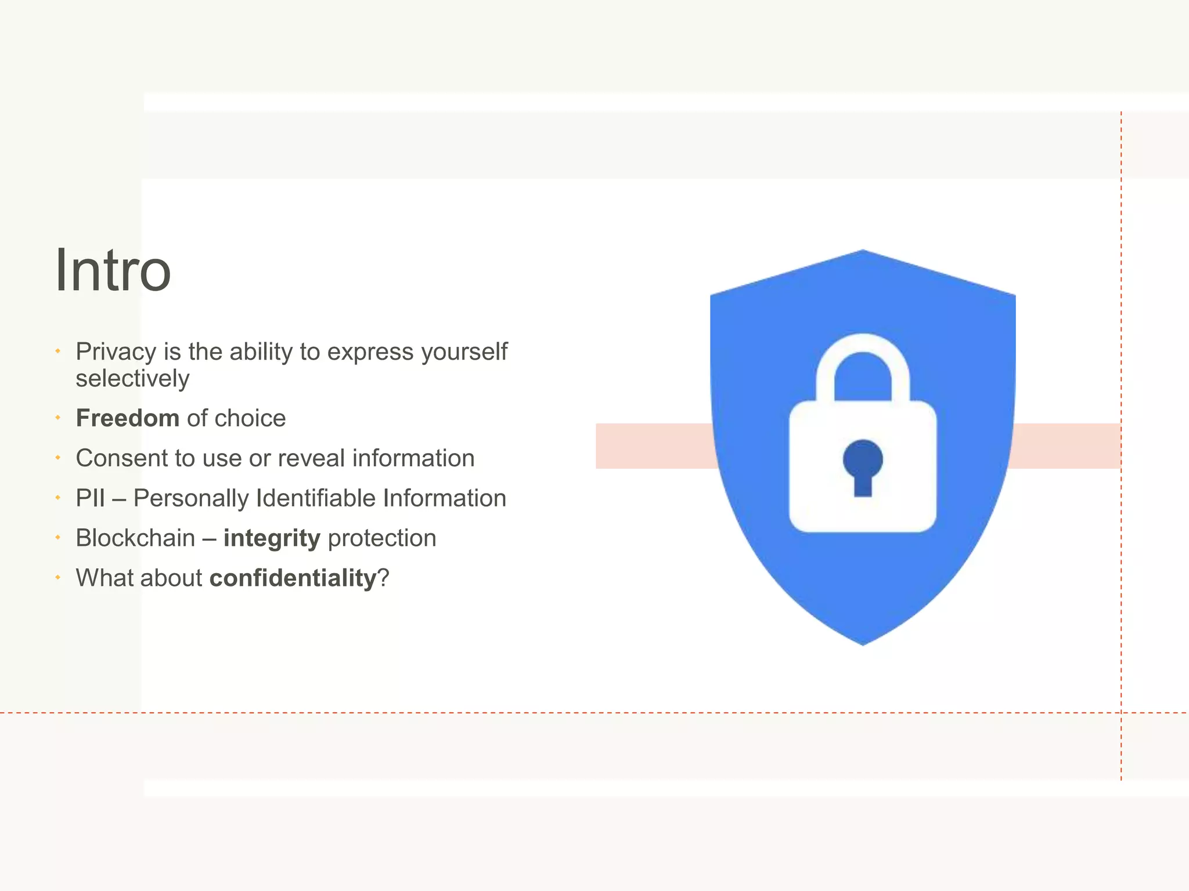
Task: Click the orange bullet beside Privacy line
Action: click(x=58, y=352)
